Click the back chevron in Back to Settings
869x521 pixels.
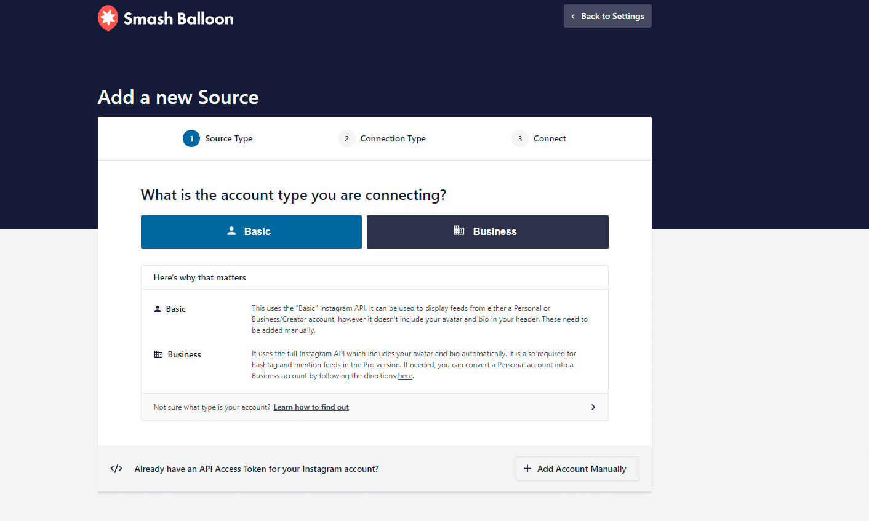573,17
